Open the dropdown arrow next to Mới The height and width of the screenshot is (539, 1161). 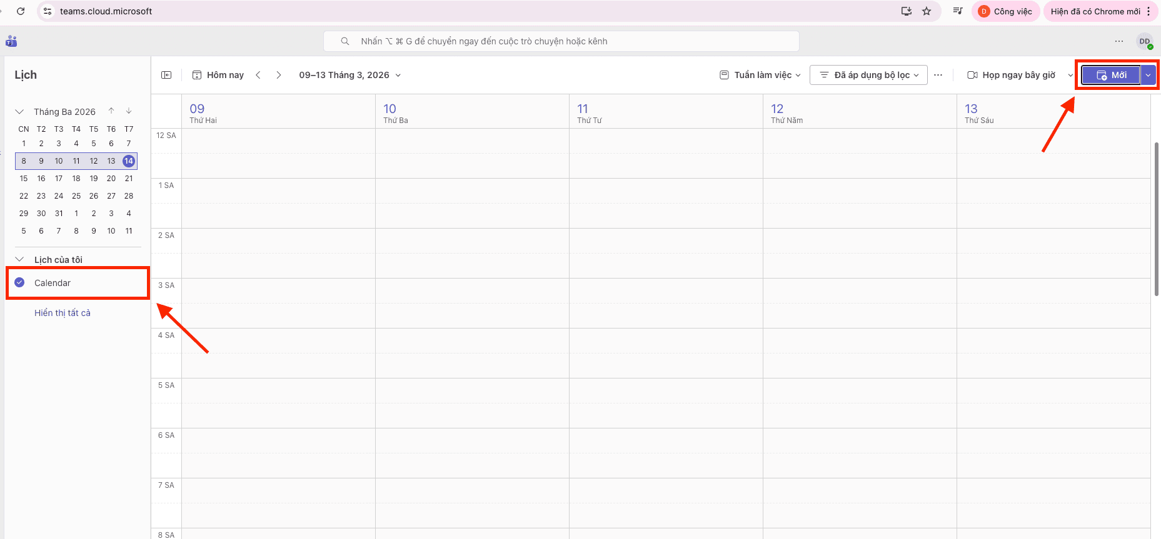pos(1148,75)
